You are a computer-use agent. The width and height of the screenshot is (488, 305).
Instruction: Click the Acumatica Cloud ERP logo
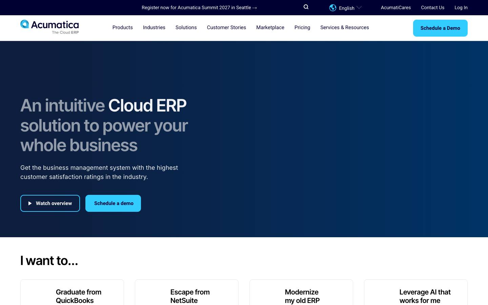(x=49, y=27)
